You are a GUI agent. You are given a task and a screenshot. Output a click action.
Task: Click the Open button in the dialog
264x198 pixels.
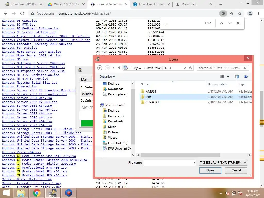tap(210, 170)
